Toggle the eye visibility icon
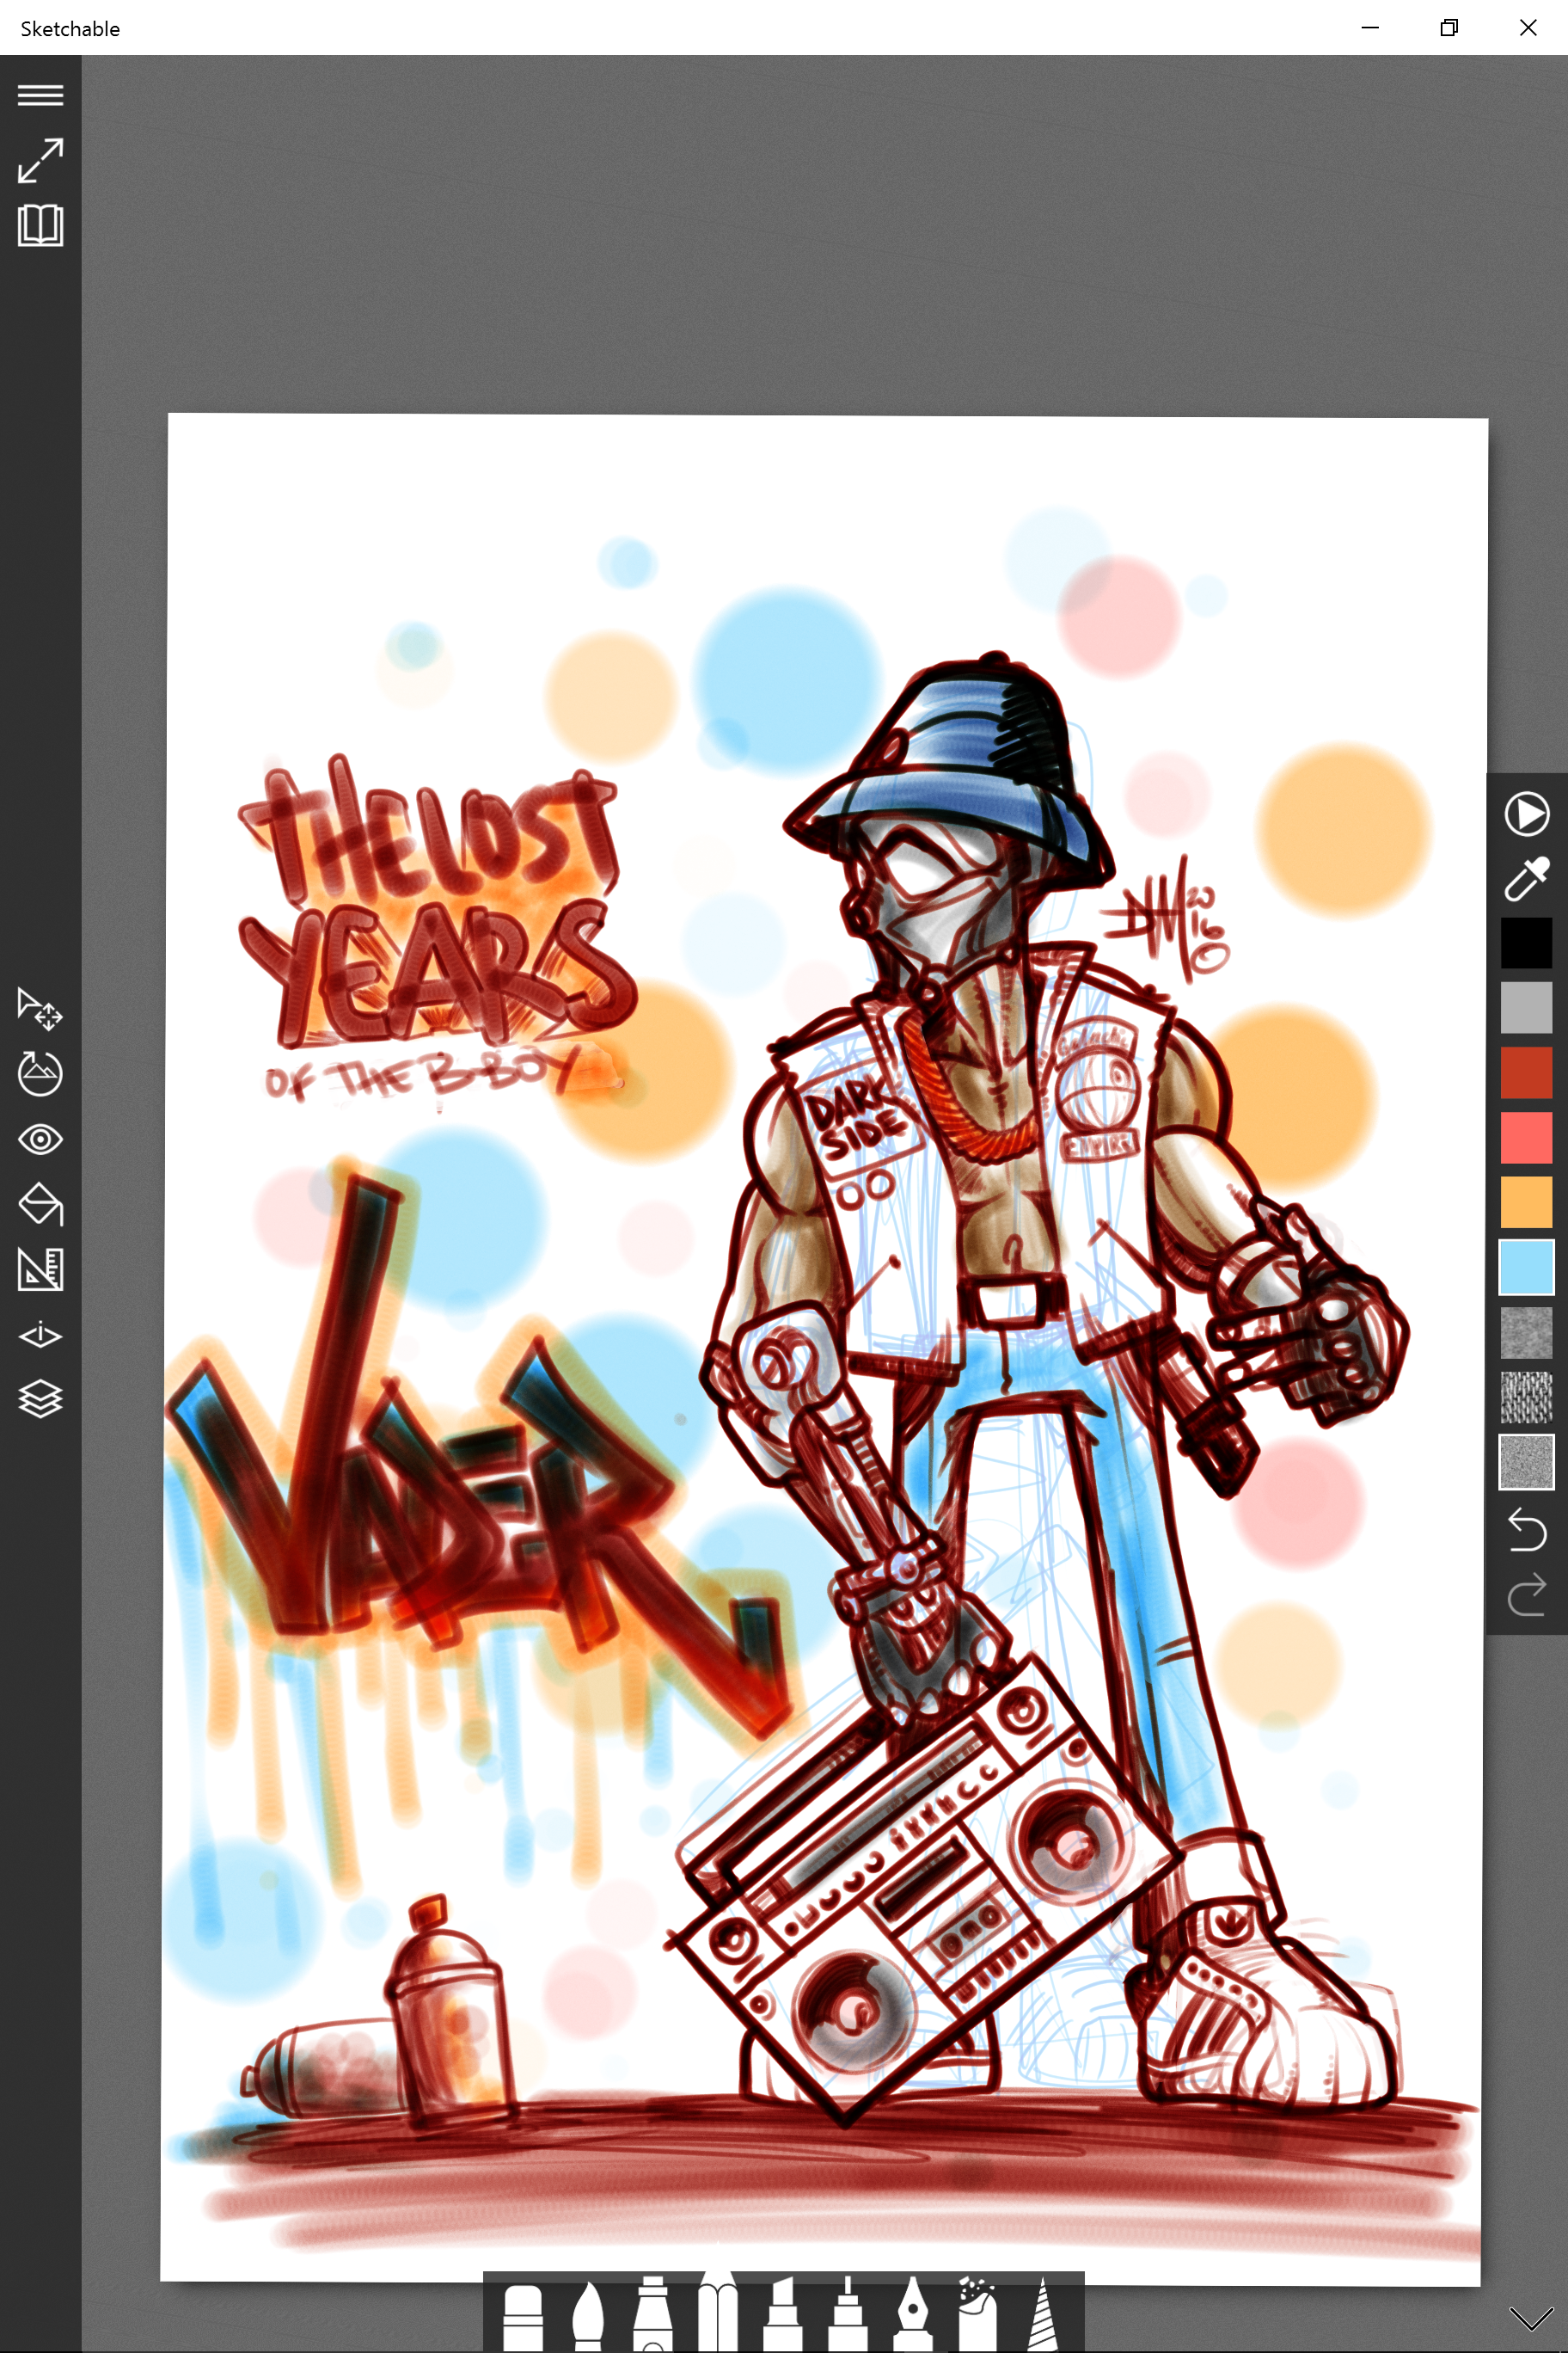The width and height of the screenshot is (1568, 2353). [41, 1140]
